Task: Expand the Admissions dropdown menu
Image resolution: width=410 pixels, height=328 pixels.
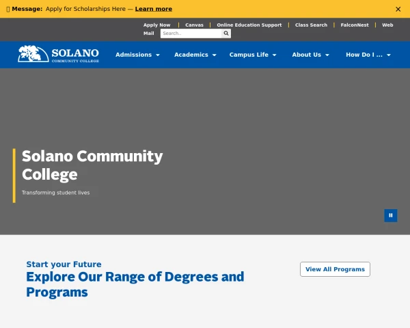Action: 137,55
